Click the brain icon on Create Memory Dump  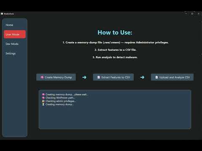tap(42, 77)
